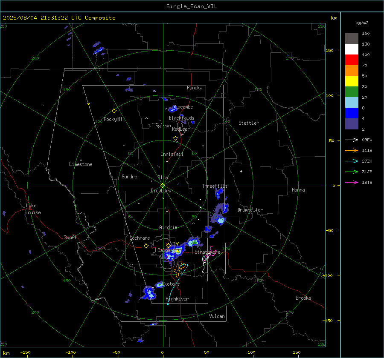Click the Stettler town label
Viewport: 384px width, 358px height.
[249, 123]
